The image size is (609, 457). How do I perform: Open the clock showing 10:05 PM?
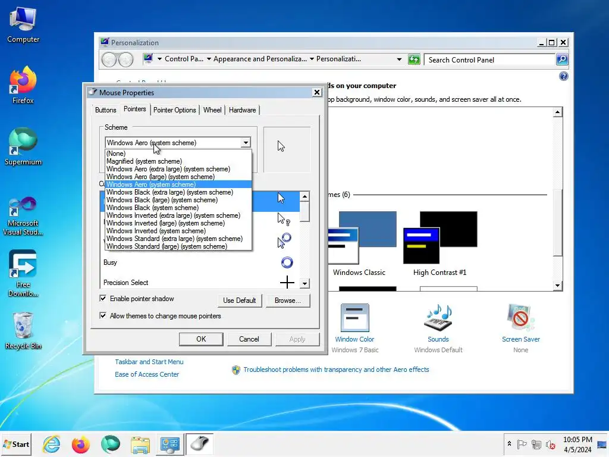pos(577,444)
